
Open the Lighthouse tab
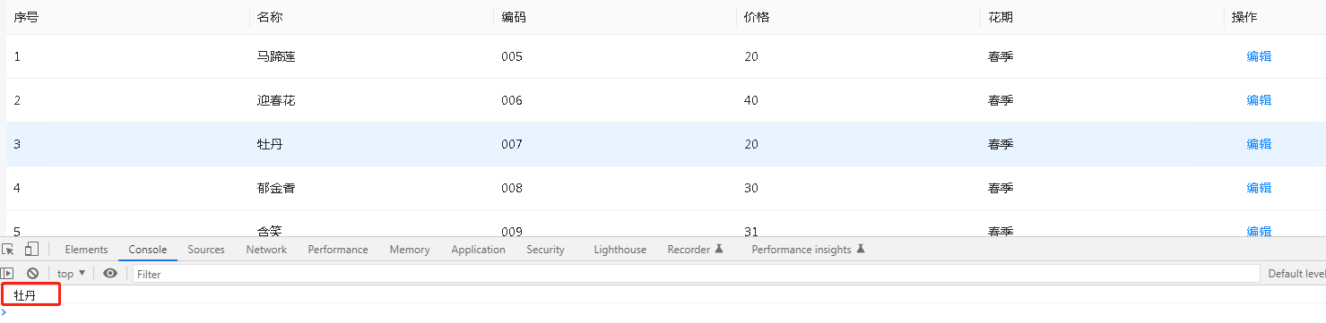tap(620, 250)
